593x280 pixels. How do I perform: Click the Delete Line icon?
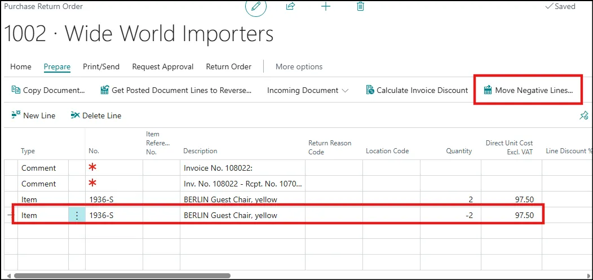pyautogui.click(x=76, y=115)
